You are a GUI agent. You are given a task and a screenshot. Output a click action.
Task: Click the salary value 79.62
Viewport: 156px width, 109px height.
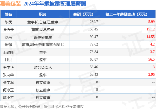point(94,44)
